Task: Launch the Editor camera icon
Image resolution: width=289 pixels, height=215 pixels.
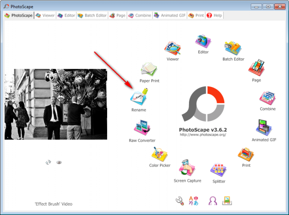Action: tap(203, 41)
